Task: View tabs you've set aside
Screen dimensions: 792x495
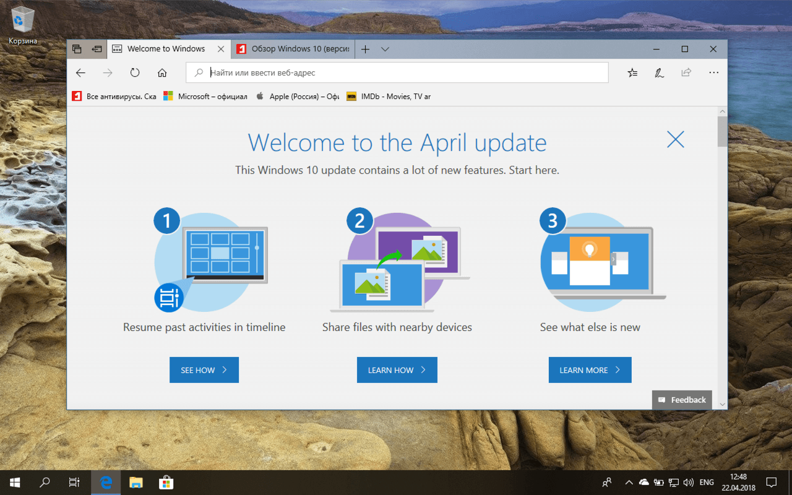Action: 76,48
